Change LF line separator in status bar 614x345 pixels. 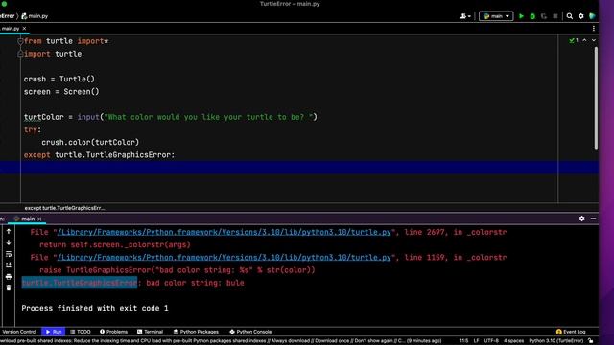click(x=476, y=341)
